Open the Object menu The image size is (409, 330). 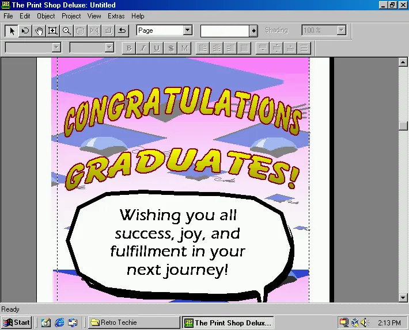pyautogui.click(x=46, y=16)
